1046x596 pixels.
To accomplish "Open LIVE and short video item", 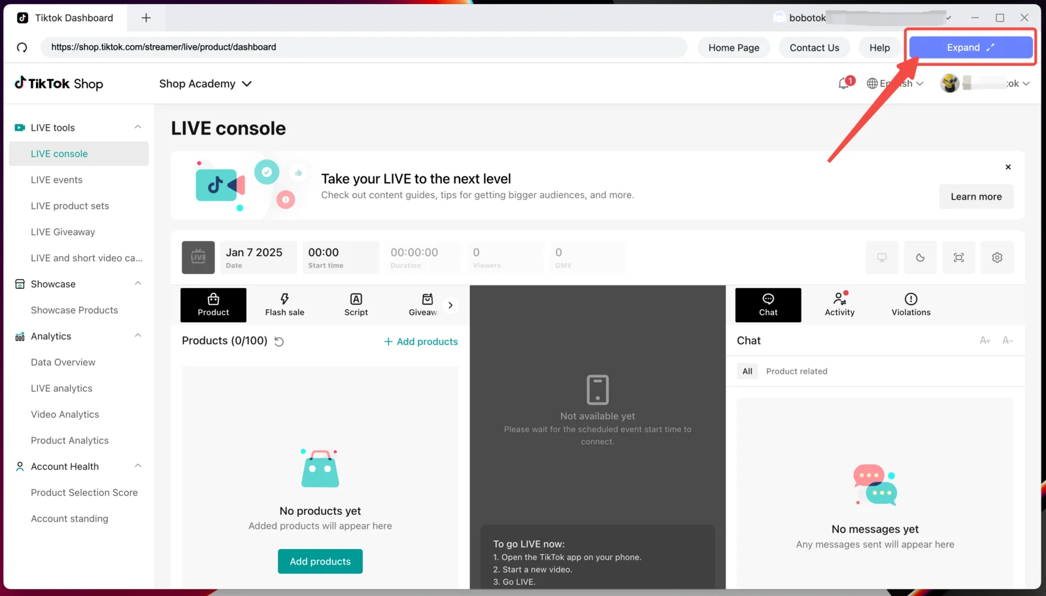I will click(x=86, y=258).
